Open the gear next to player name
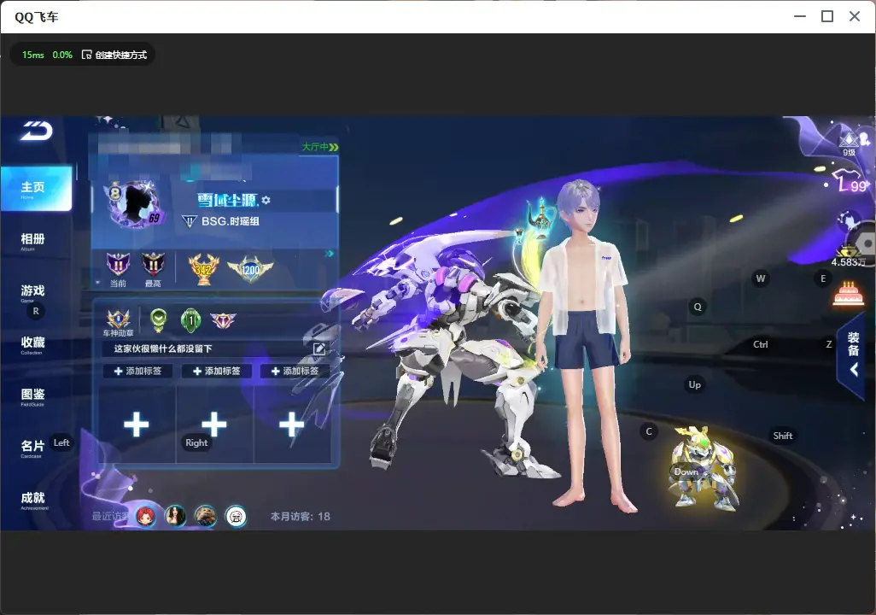 (266, 200)
